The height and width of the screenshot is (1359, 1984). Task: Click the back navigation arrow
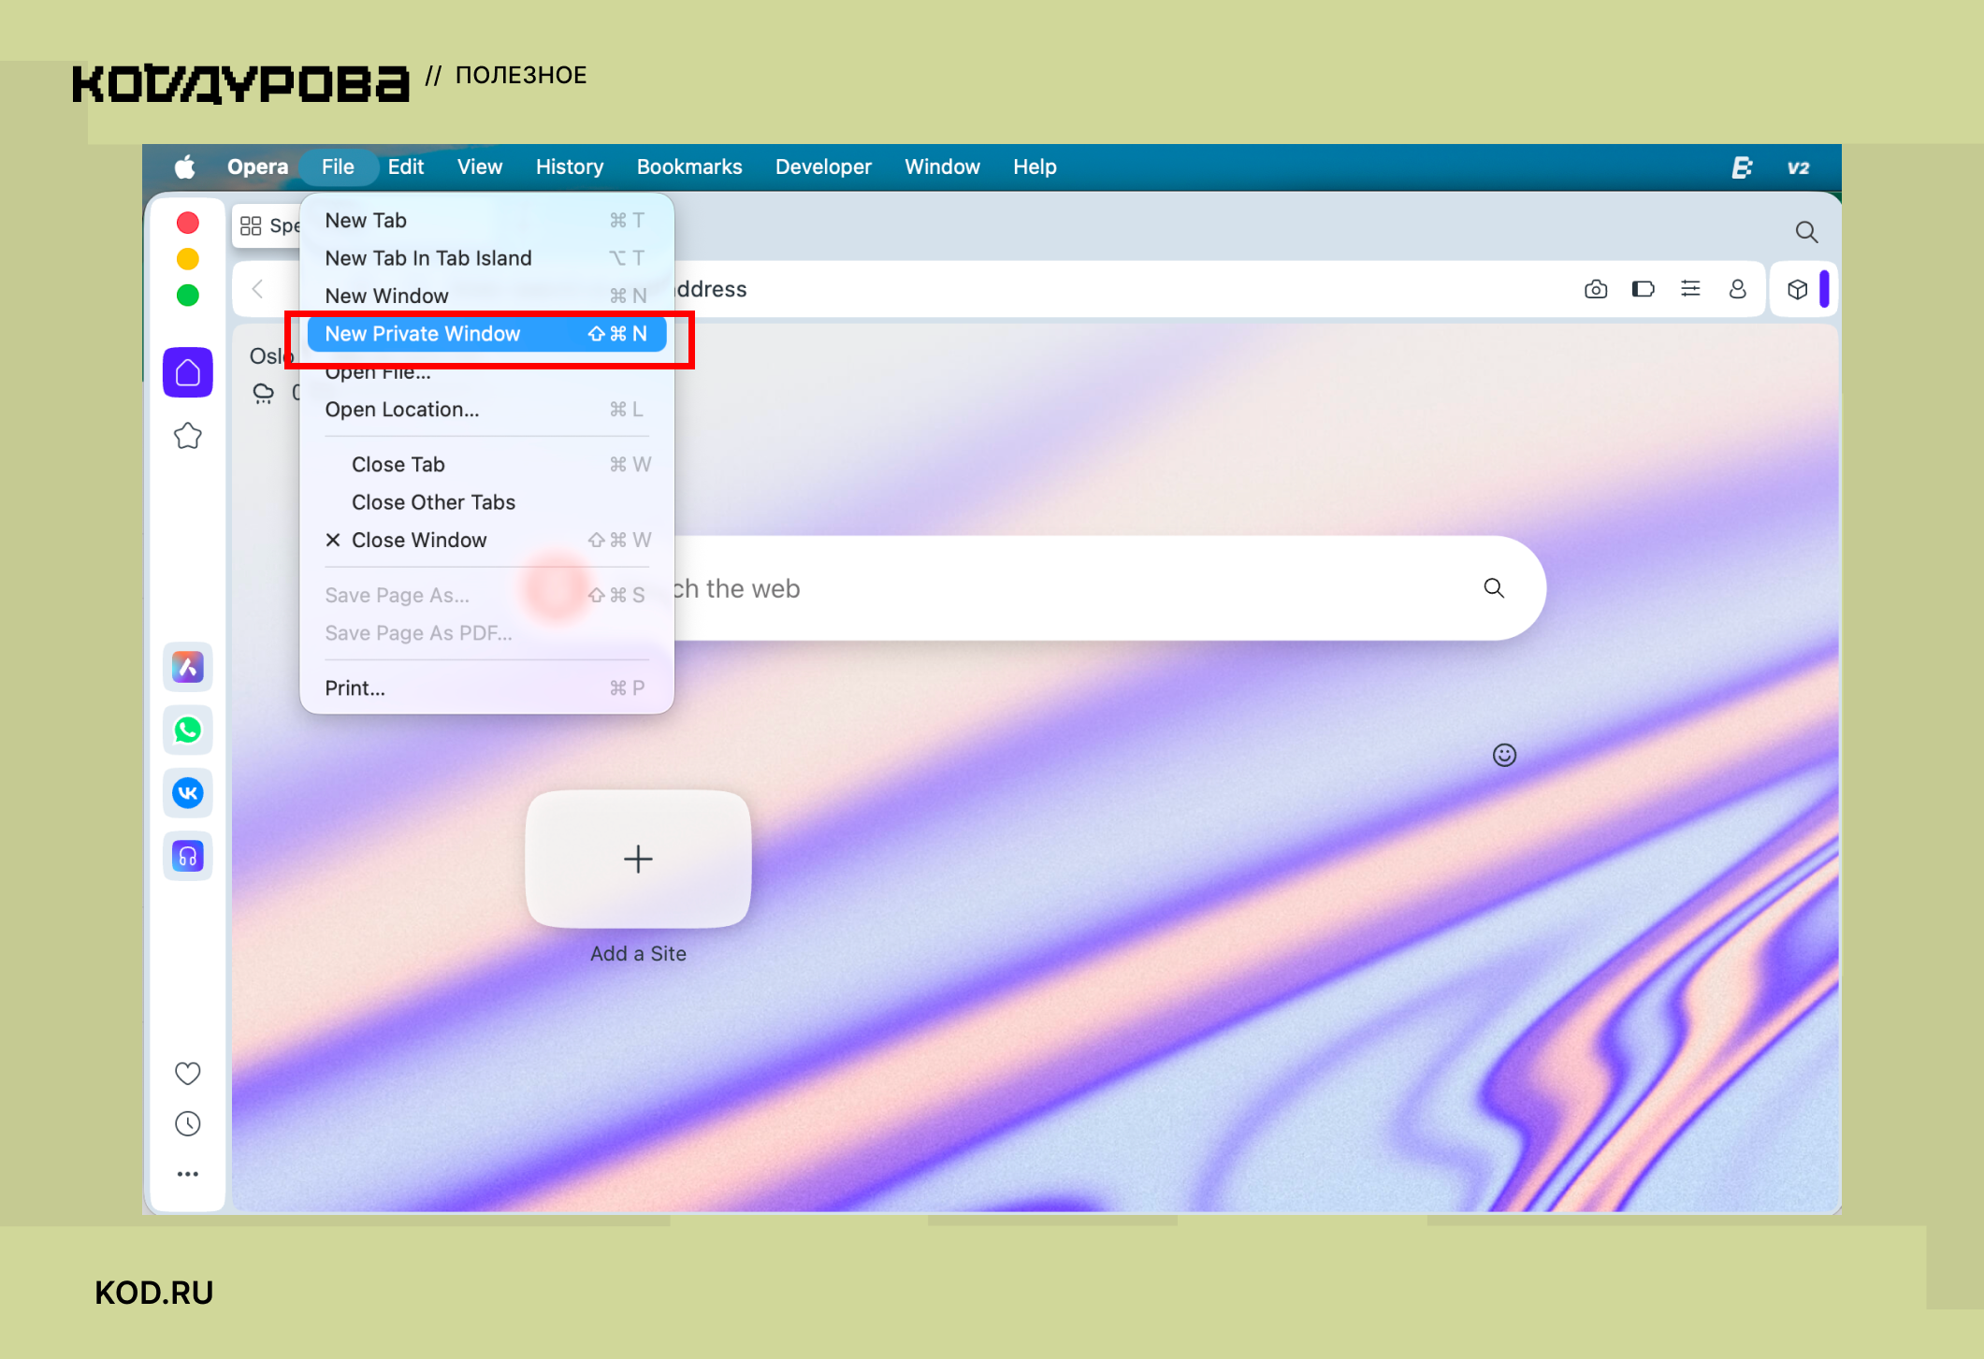pos(258,289)
